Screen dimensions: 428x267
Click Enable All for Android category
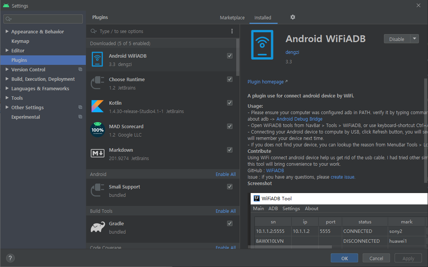(x=226, y=174)
